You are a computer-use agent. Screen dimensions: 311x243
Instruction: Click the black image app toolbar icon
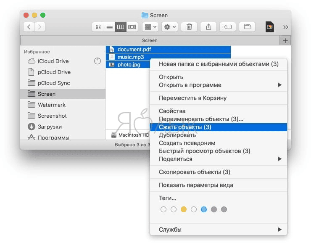pos(270,27)
